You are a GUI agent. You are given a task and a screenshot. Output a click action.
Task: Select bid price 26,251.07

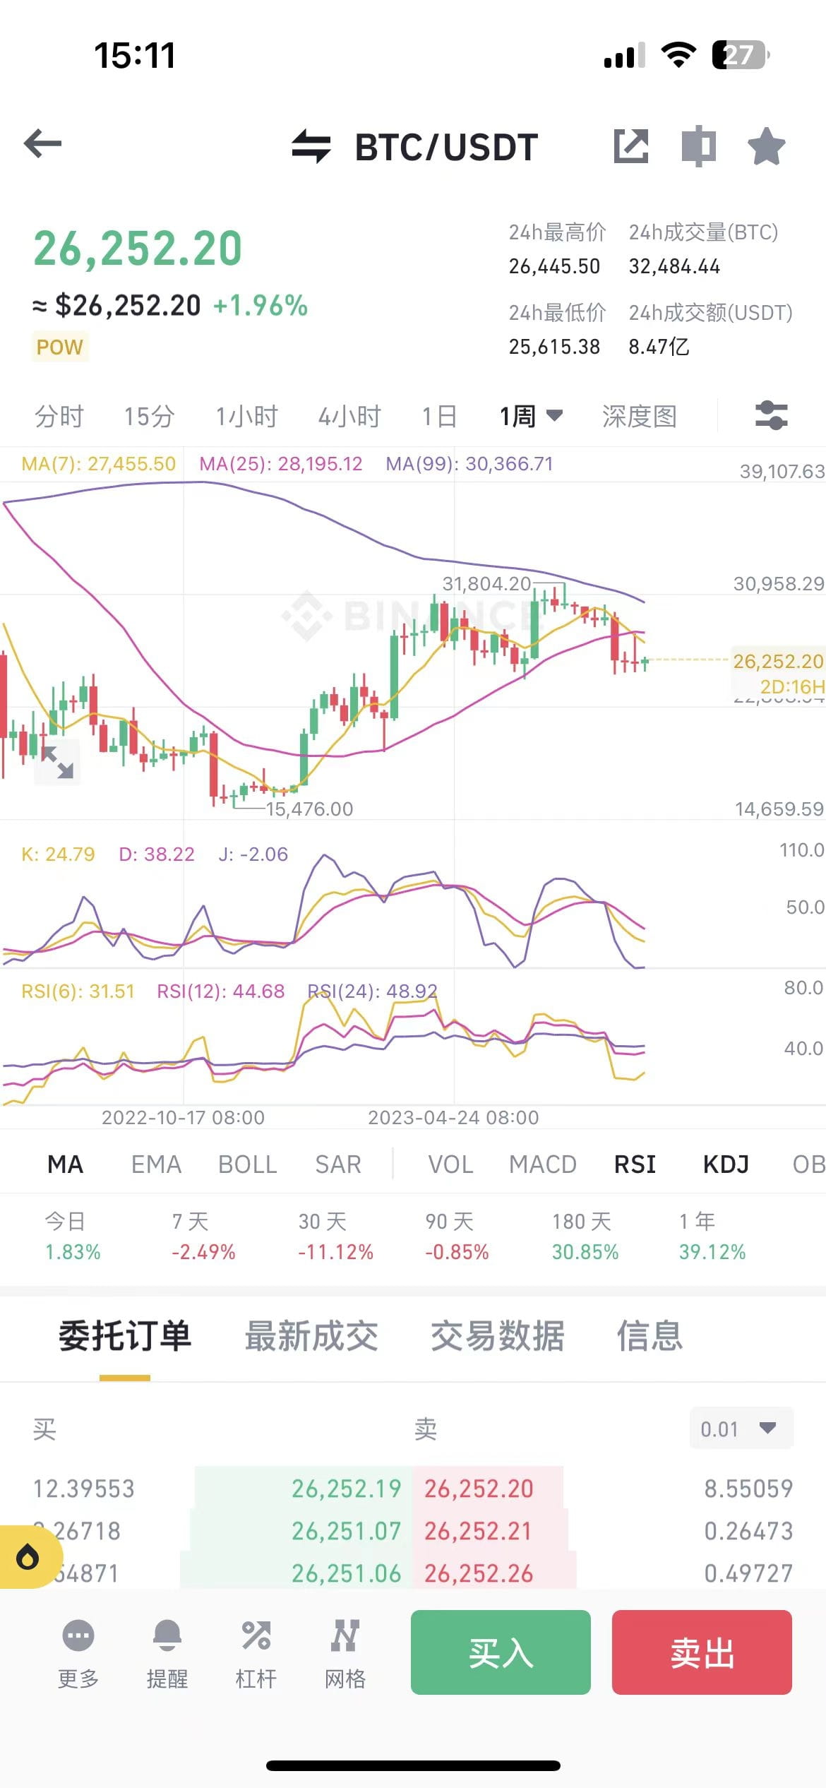point(346,1531)
